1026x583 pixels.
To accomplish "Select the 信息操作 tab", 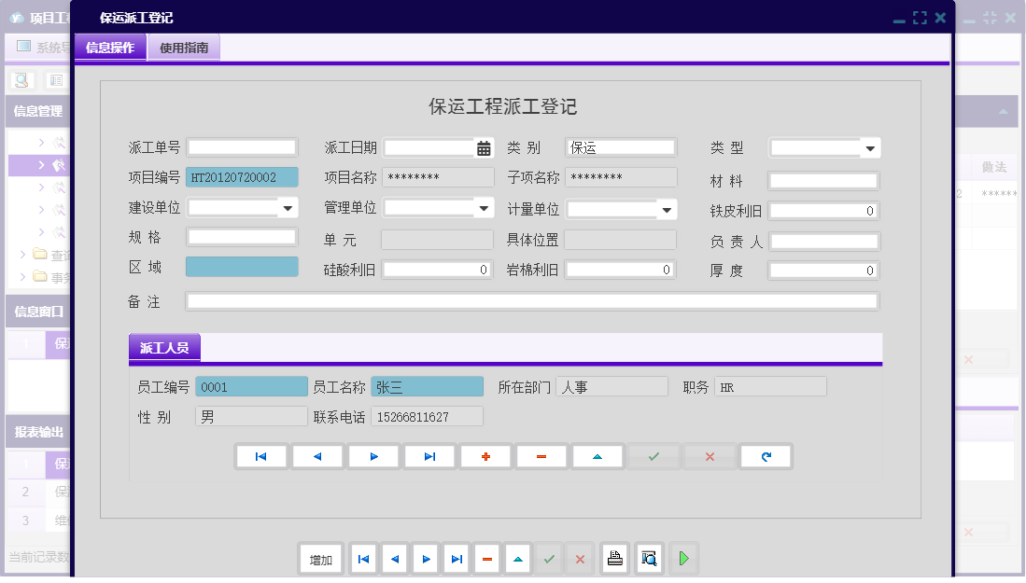I will click(111, 48).
